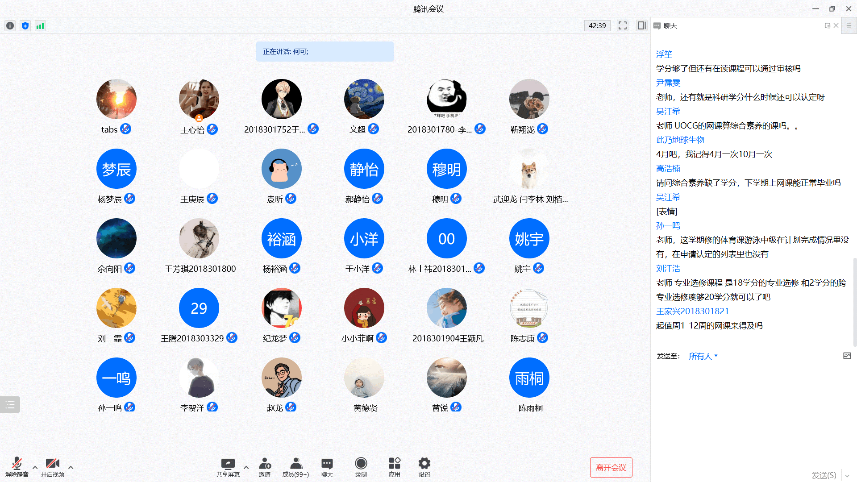Click the blue security shield icon

point(25,26)
